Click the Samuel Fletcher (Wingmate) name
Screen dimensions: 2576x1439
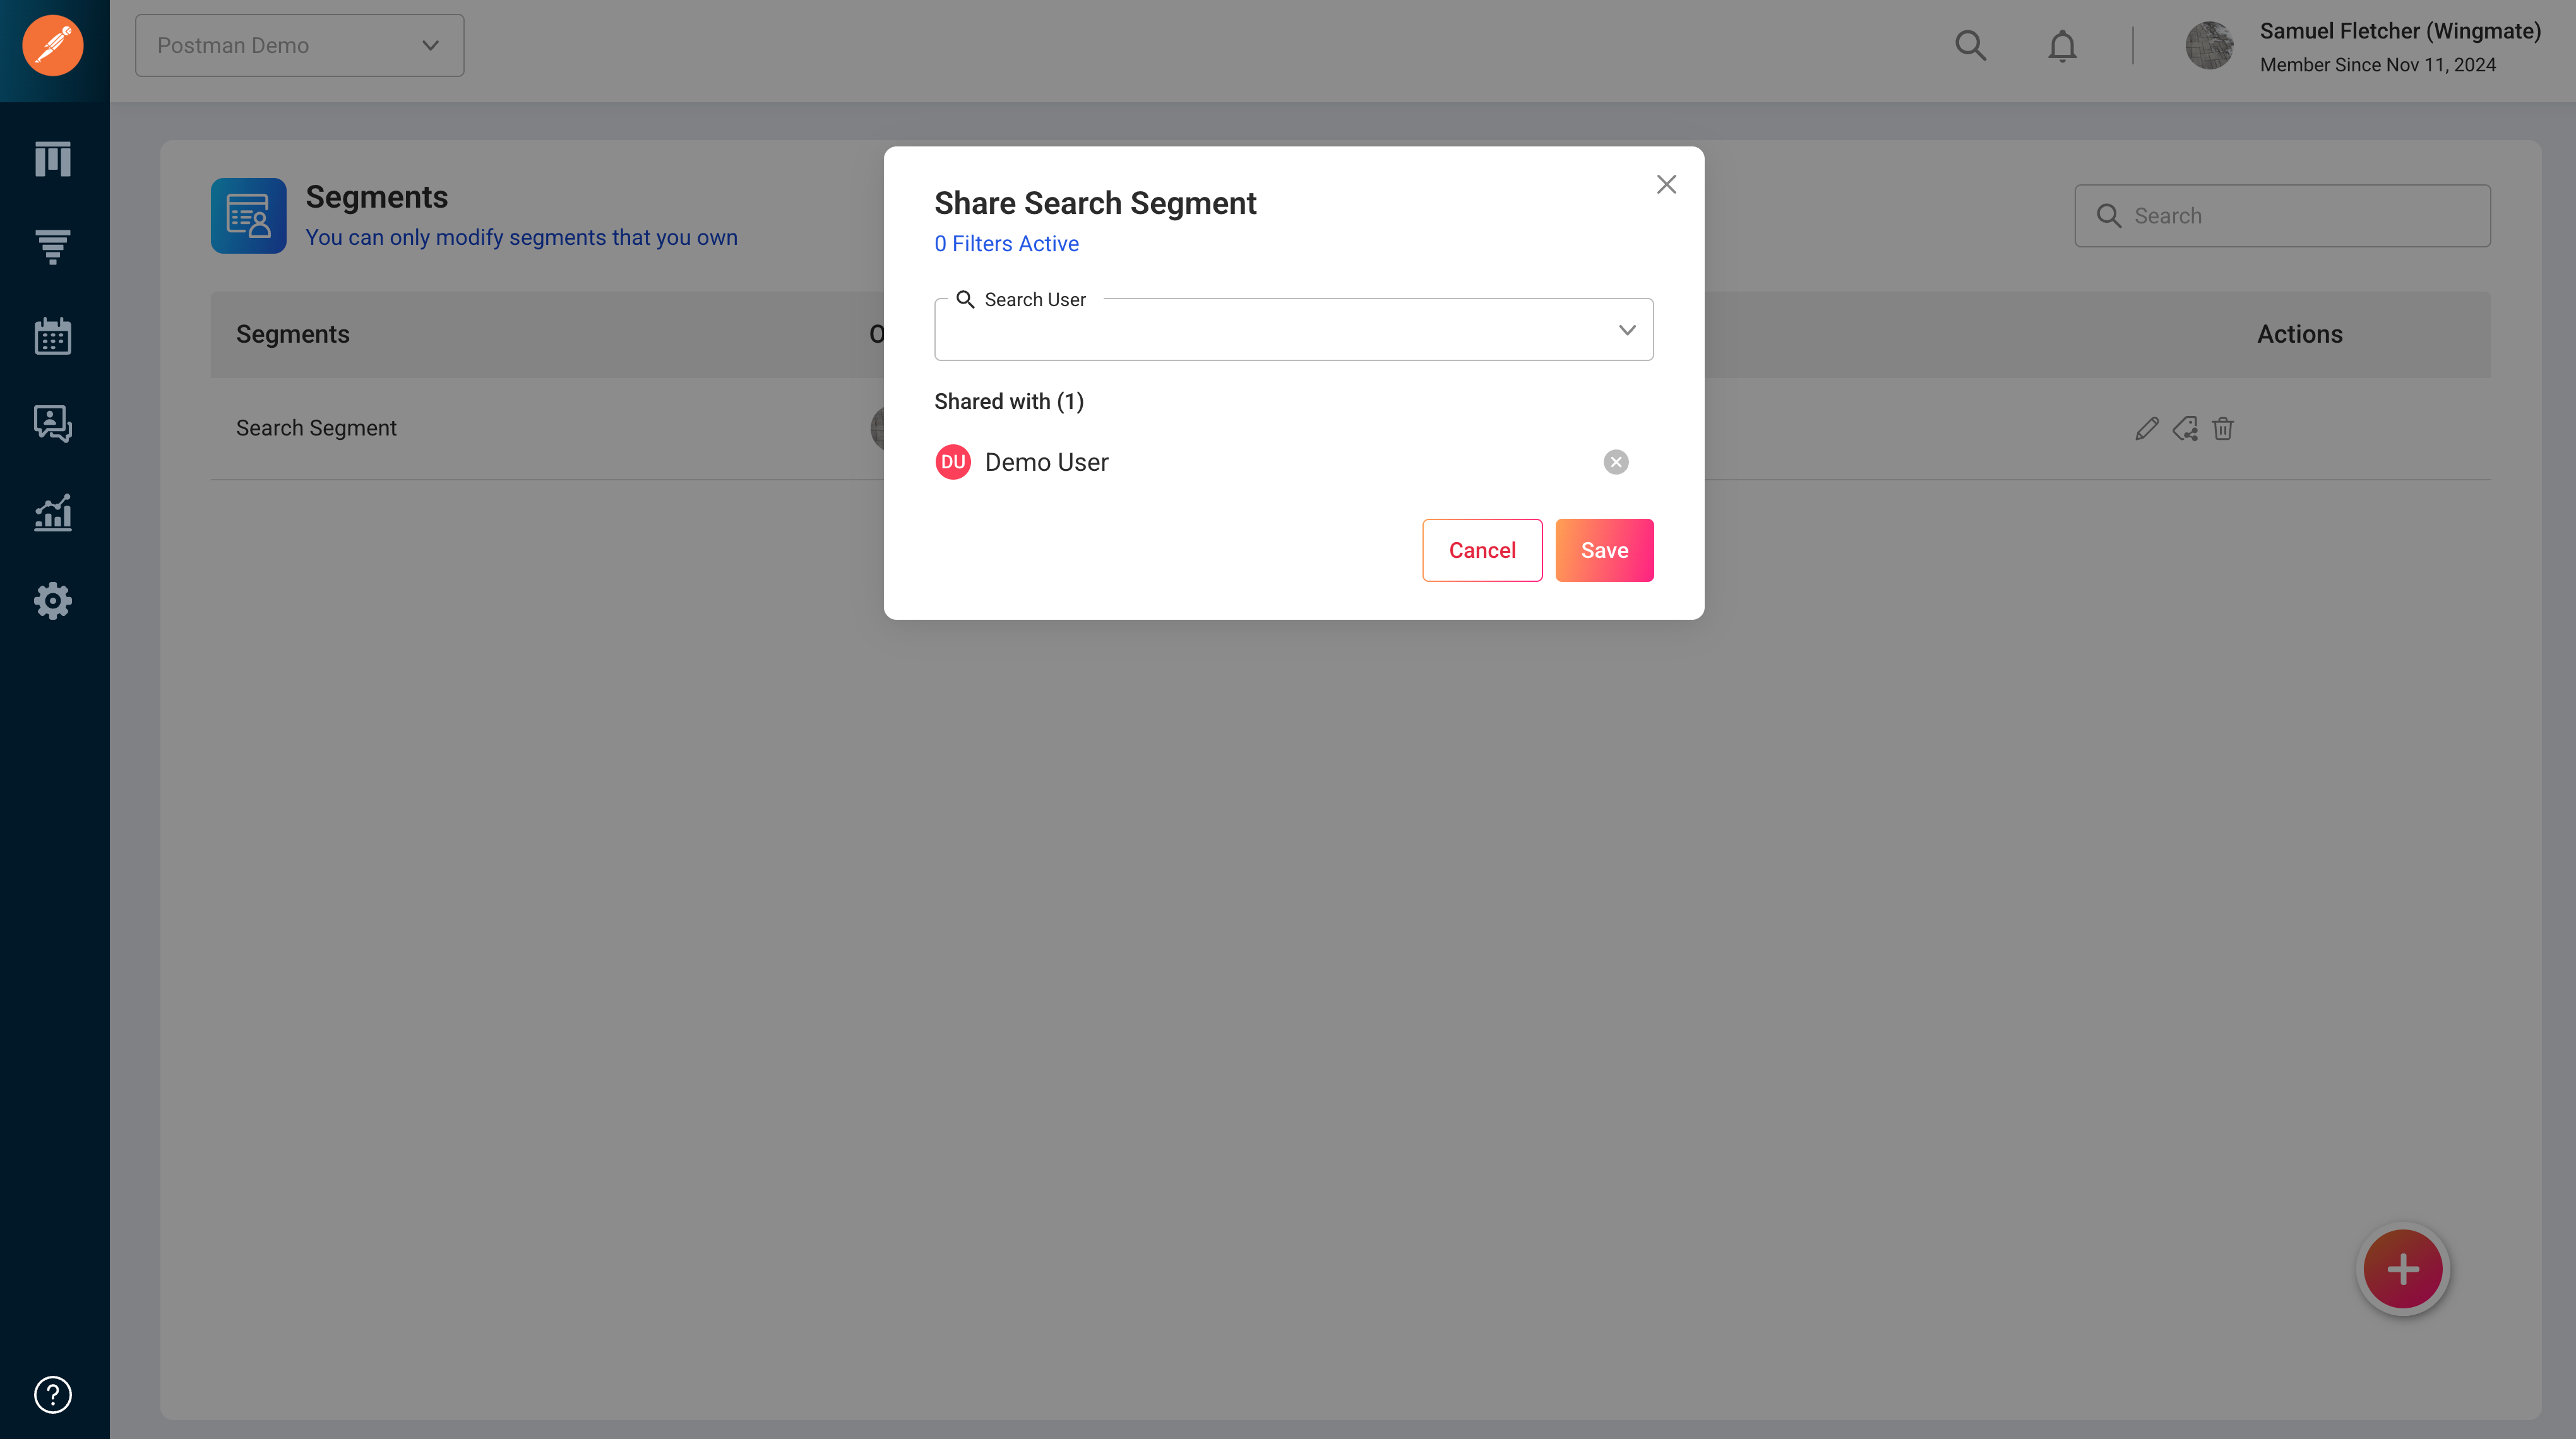tap(2400, 31)
